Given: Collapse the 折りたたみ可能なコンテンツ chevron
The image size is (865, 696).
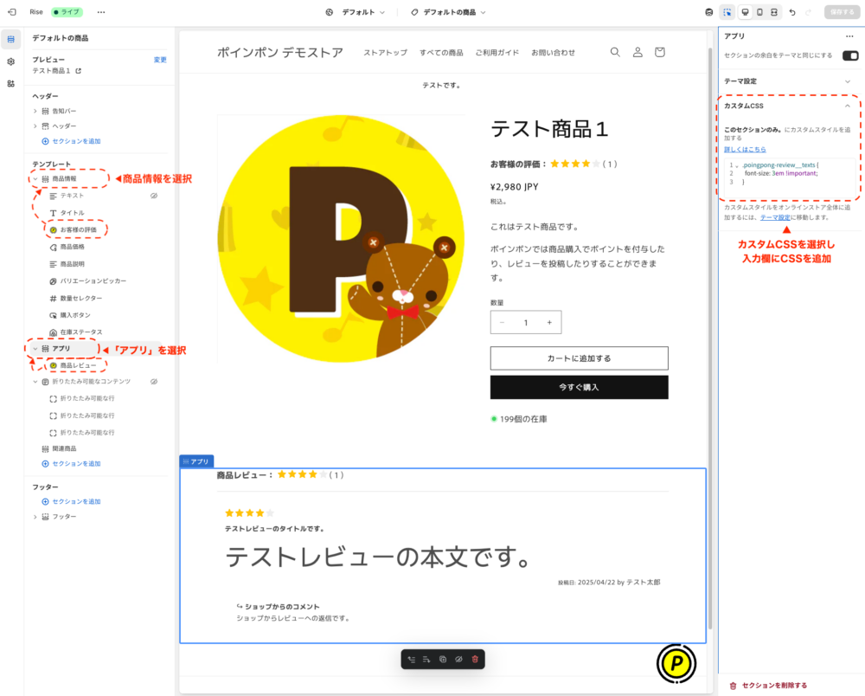Looking at the screenshot, I should 35,382.
